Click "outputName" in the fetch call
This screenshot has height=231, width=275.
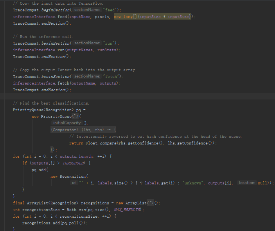pyautogui.click(x=83, y=83)
